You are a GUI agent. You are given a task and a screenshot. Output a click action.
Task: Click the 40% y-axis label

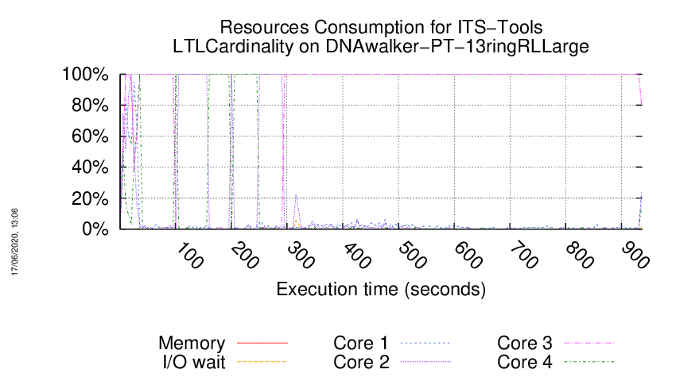(x=90, y=167)
